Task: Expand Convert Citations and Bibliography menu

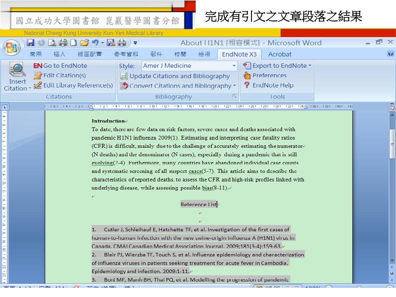Action: (234, 86)
